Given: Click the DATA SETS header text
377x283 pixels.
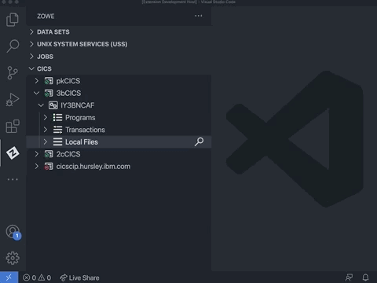Looking at the screenshot, I should 53,32.
